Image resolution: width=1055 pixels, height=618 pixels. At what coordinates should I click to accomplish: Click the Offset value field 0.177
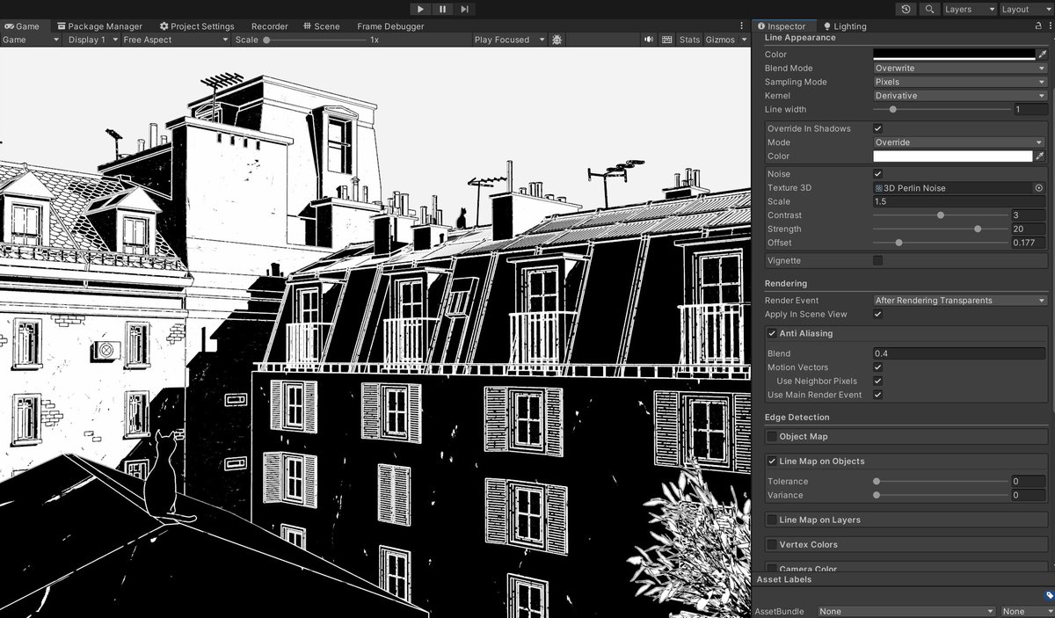tap(1028, 243)
